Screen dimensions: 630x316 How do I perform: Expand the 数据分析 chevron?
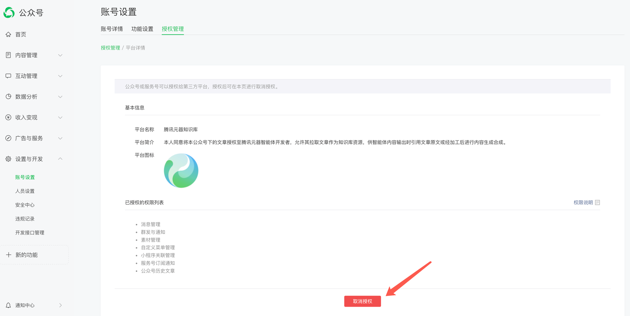click(x=60, y=97)
